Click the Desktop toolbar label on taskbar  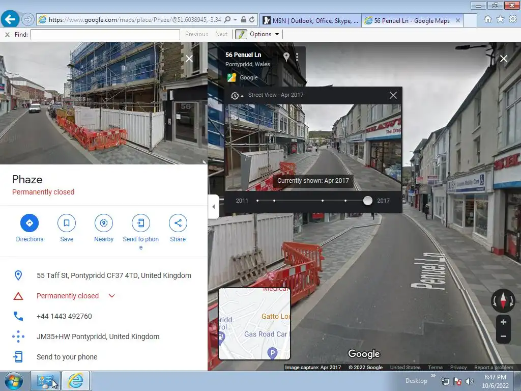[416, 381]
